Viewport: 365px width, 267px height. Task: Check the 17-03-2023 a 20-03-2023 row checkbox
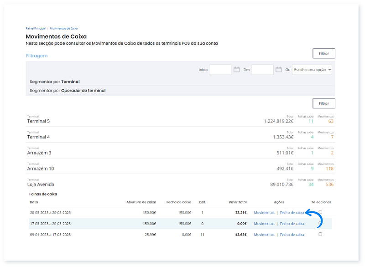point(320,223)
